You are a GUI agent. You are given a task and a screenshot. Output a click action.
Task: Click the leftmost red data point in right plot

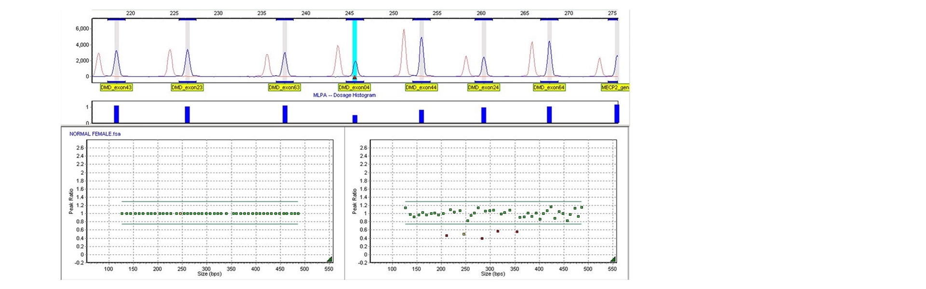click(447, 236)
